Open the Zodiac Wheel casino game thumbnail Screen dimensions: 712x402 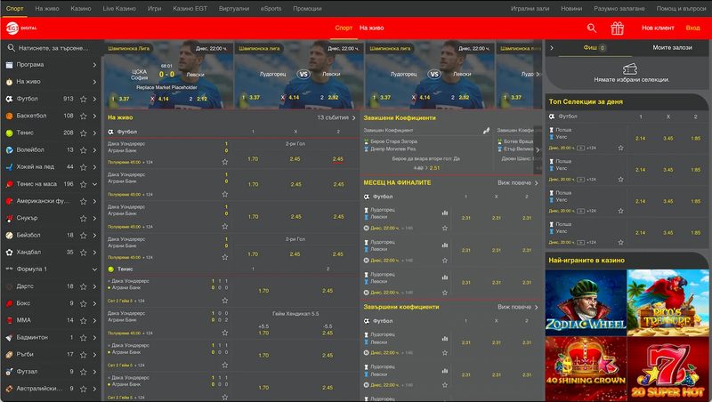click(x=586, y=302)
